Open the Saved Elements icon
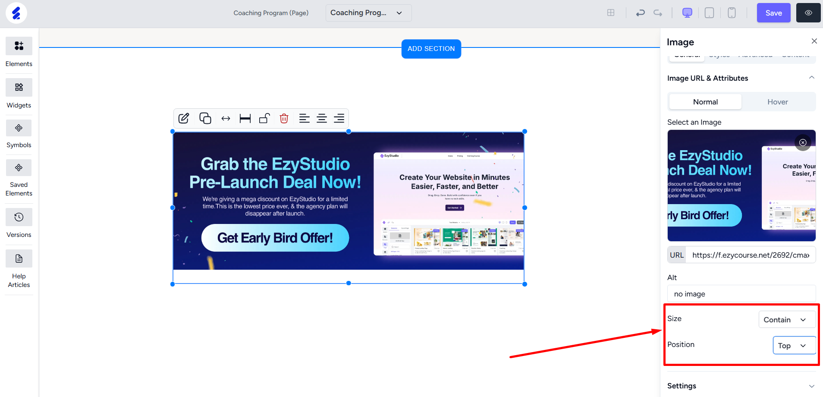 19,168
